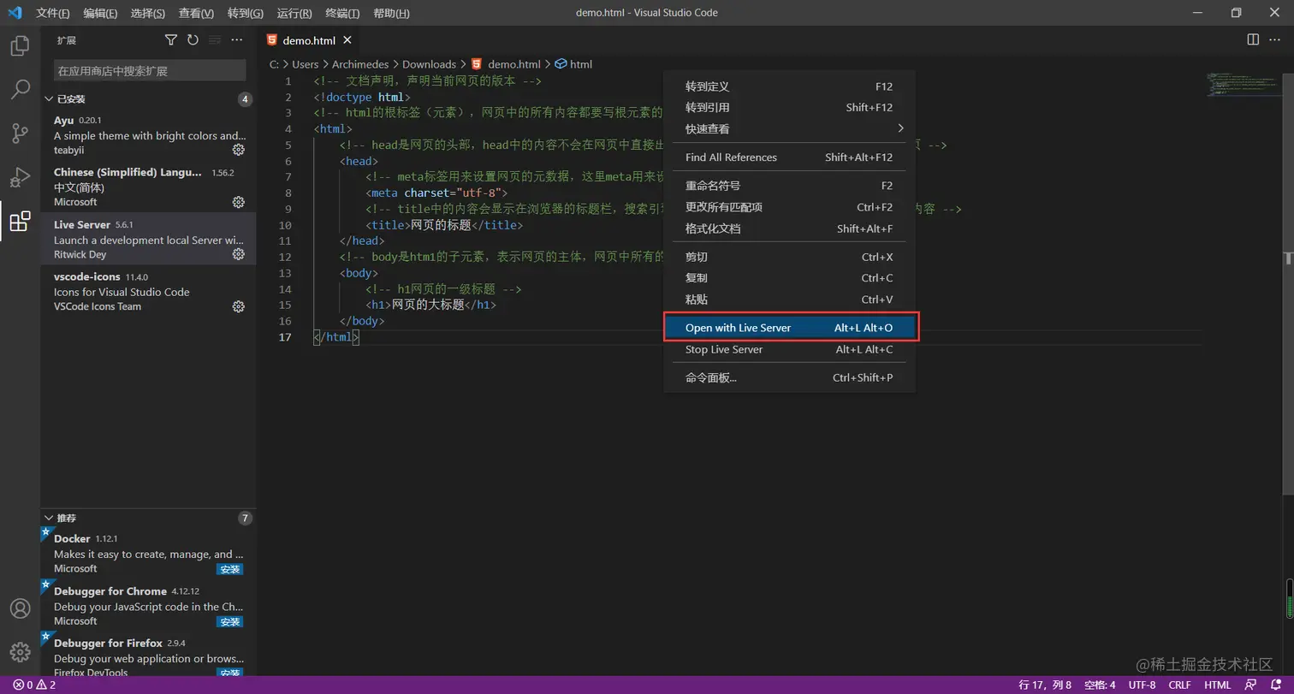Click the editor vertical scrollbar
This screenshot has height=694, width=1294.
pyautogui.click(x=1288, y=282)
